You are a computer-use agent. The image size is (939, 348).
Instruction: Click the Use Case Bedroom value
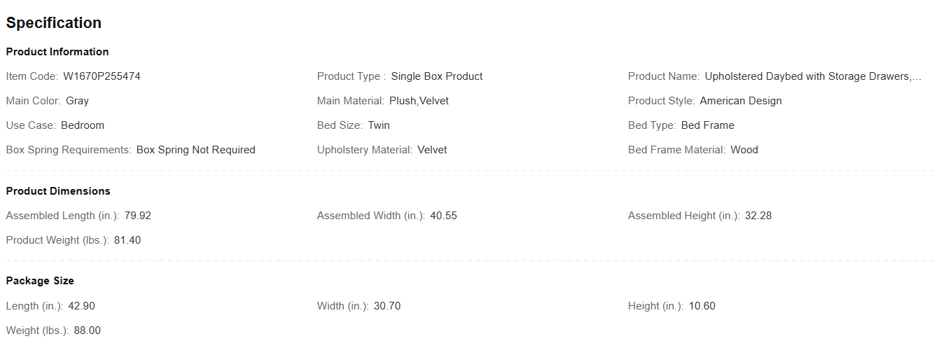(x=83, y=125)
